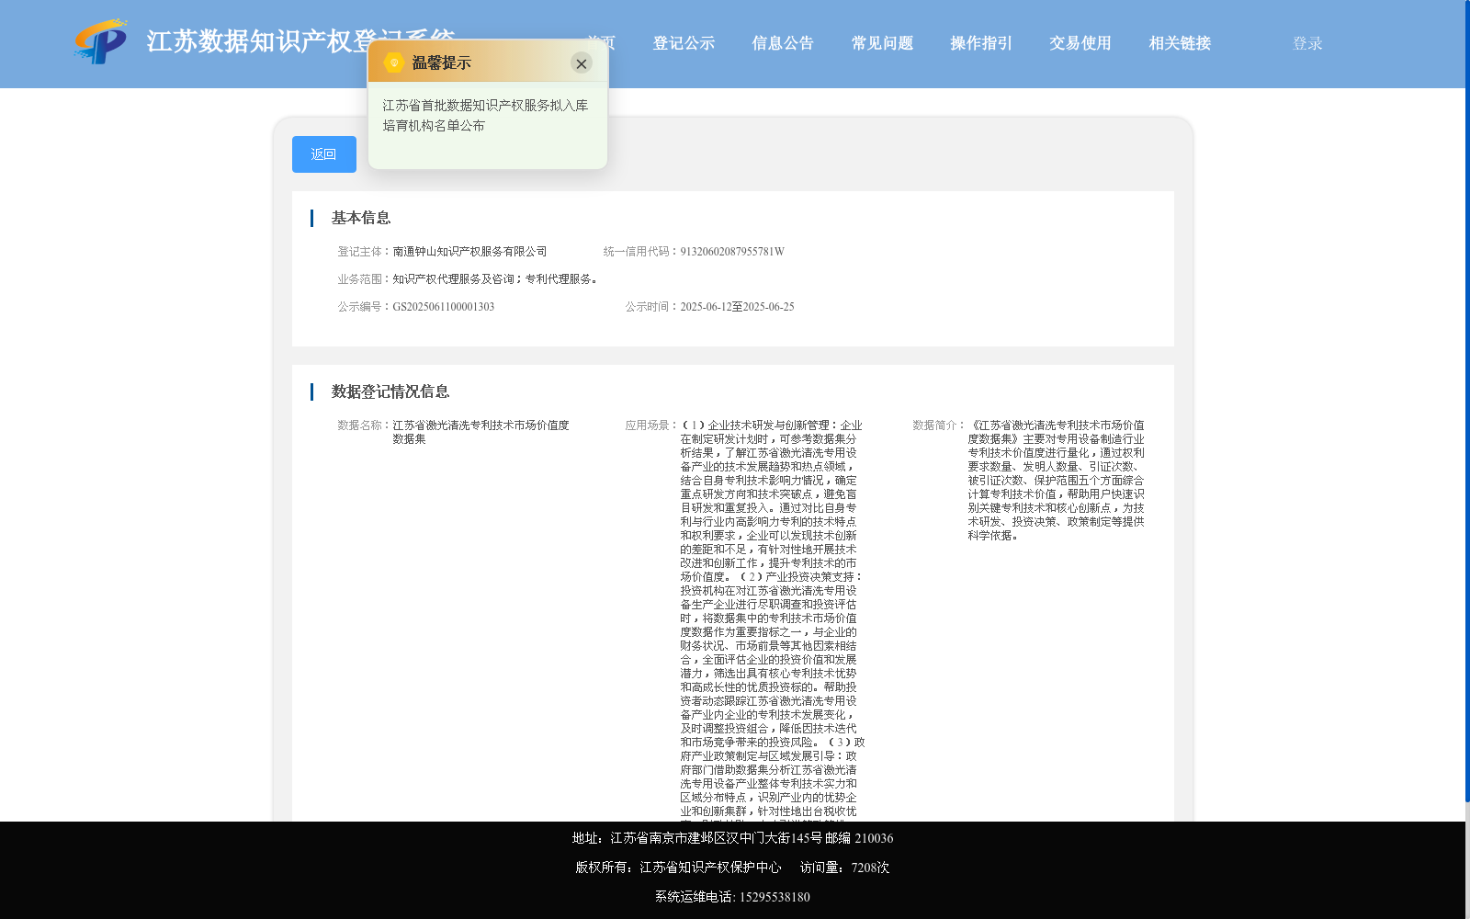Viewport: 1470px width, 919px height.
Task: Click the footer 版权所有 江苏省知识产权保护中心 text
Action: pos(678,868)
